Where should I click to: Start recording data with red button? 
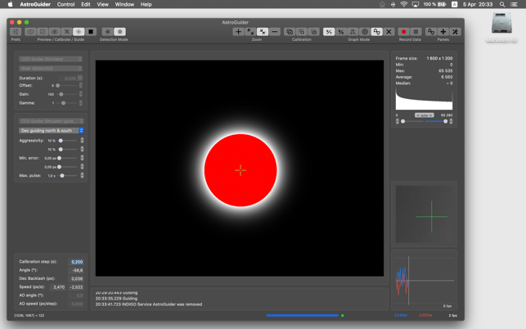point(403,32)
